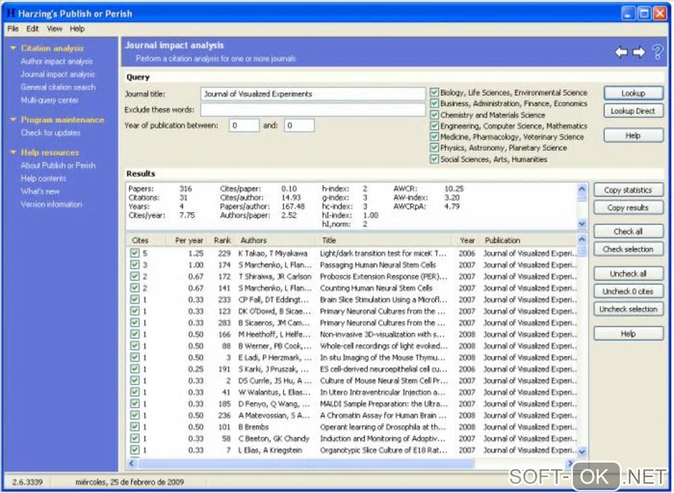Sort results by Authors column header
The width and height of the screenshot is (674, 493).
[275, 240]
